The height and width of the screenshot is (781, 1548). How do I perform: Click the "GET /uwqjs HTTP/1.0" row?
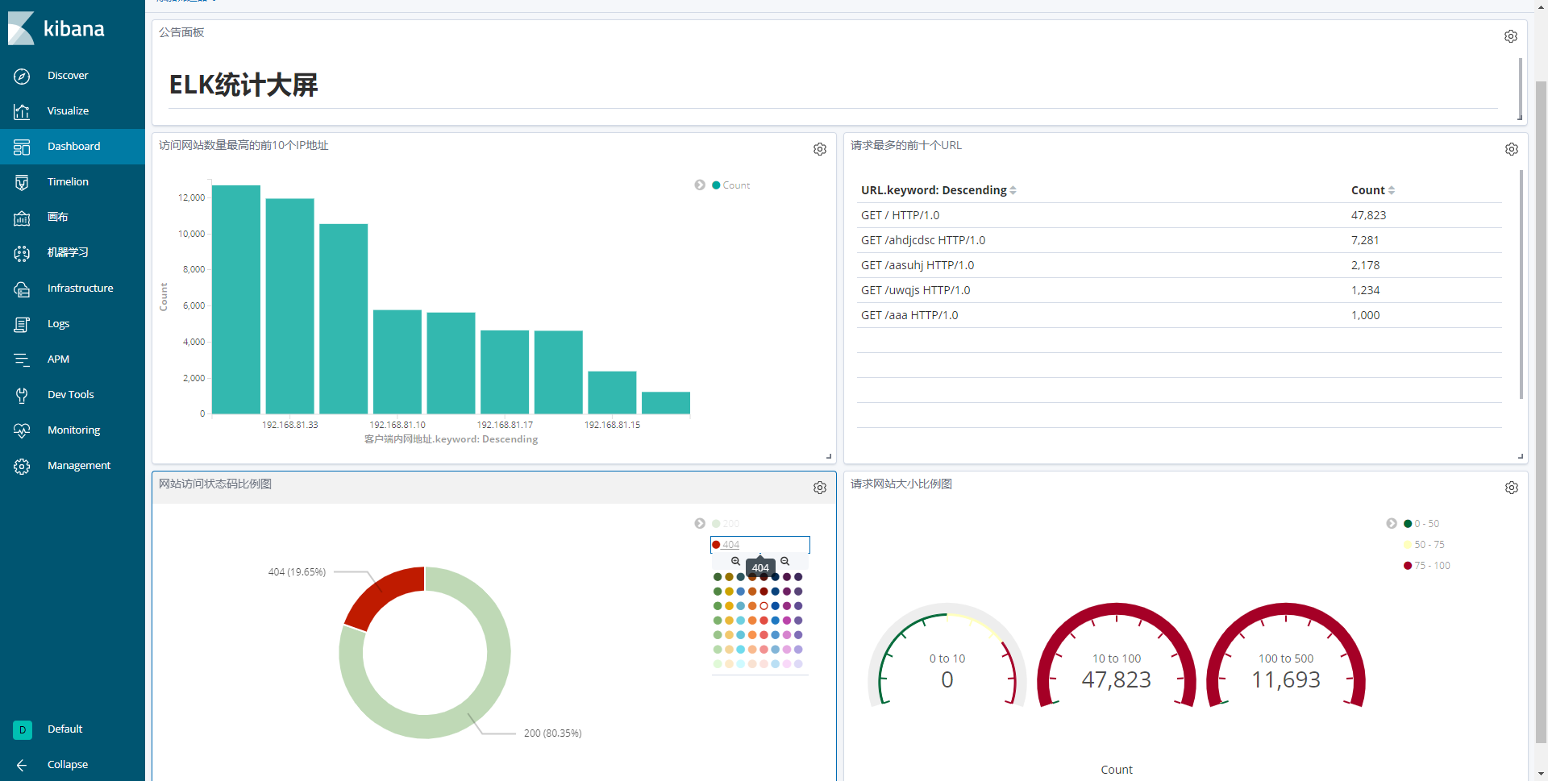[x=1179, y=290]
